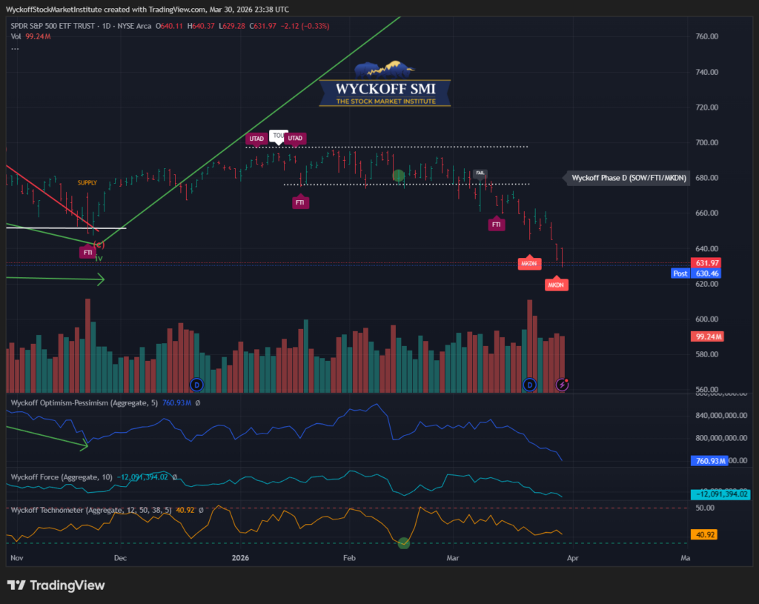Select the Wyckoff Optimism-Pessimism indicator title

[82, 402]
